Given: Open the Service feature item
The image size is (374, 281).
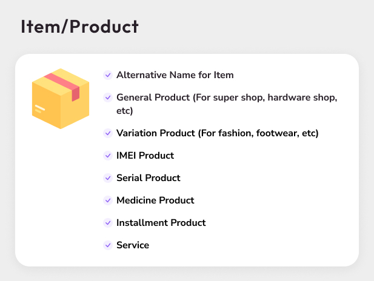Looking at the screenshot, I should pyautogui.click(x=132, y=245).
